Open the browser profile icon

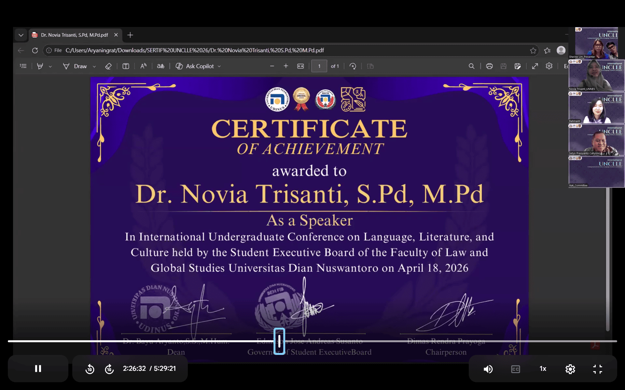(561, 50)
